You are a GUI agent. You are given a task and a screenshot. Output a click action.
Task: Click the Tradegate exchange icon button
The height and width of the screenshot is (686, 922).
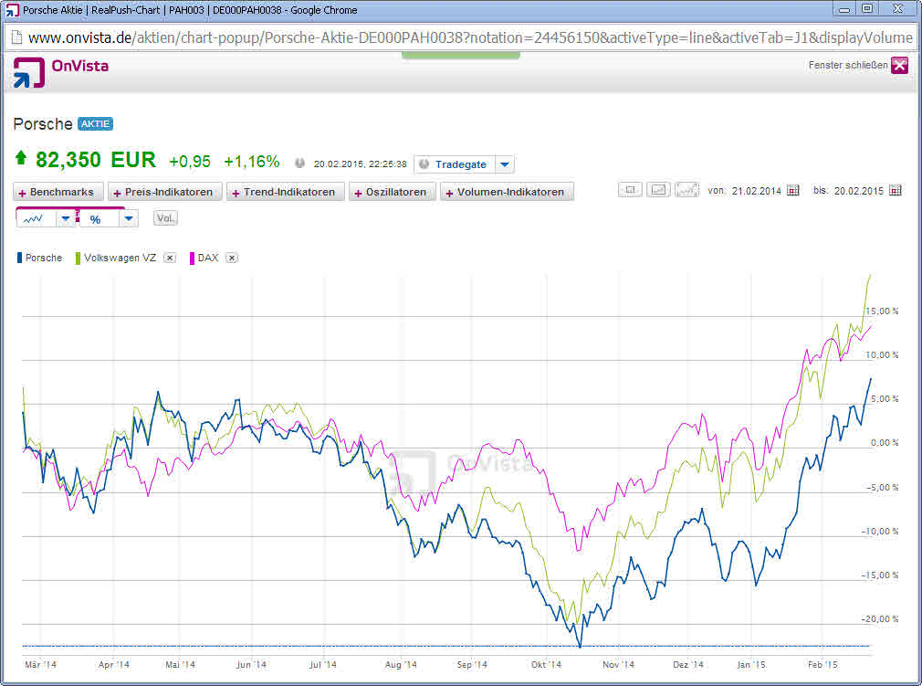pos(423,164)
